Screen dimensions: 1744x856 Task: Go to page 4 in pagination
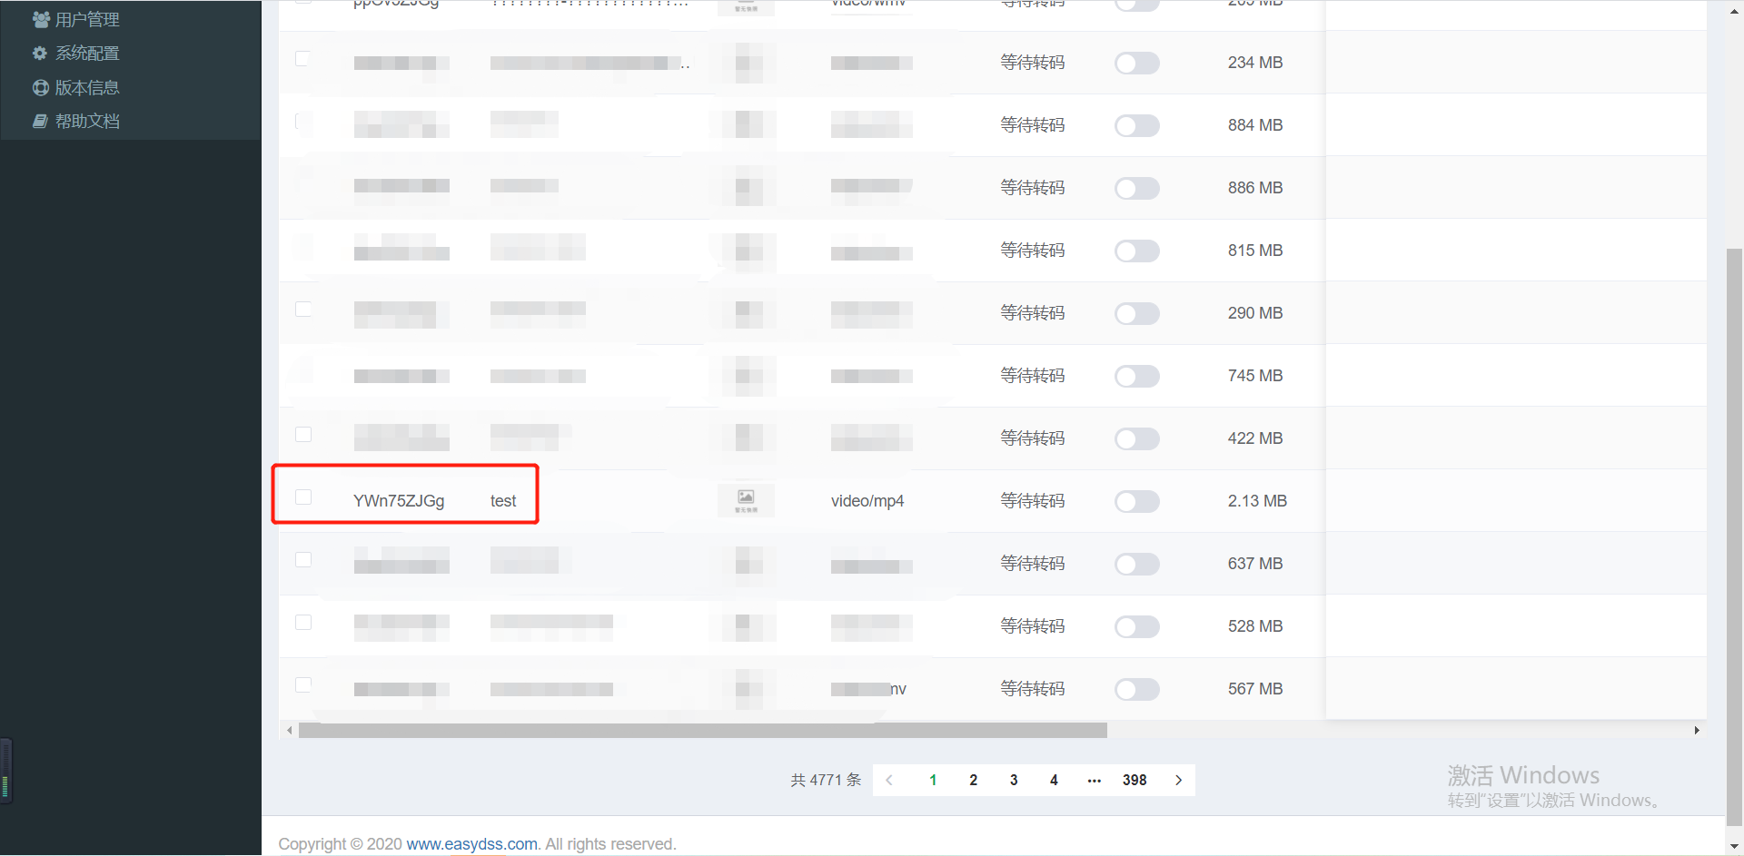tap(1054, 780)
